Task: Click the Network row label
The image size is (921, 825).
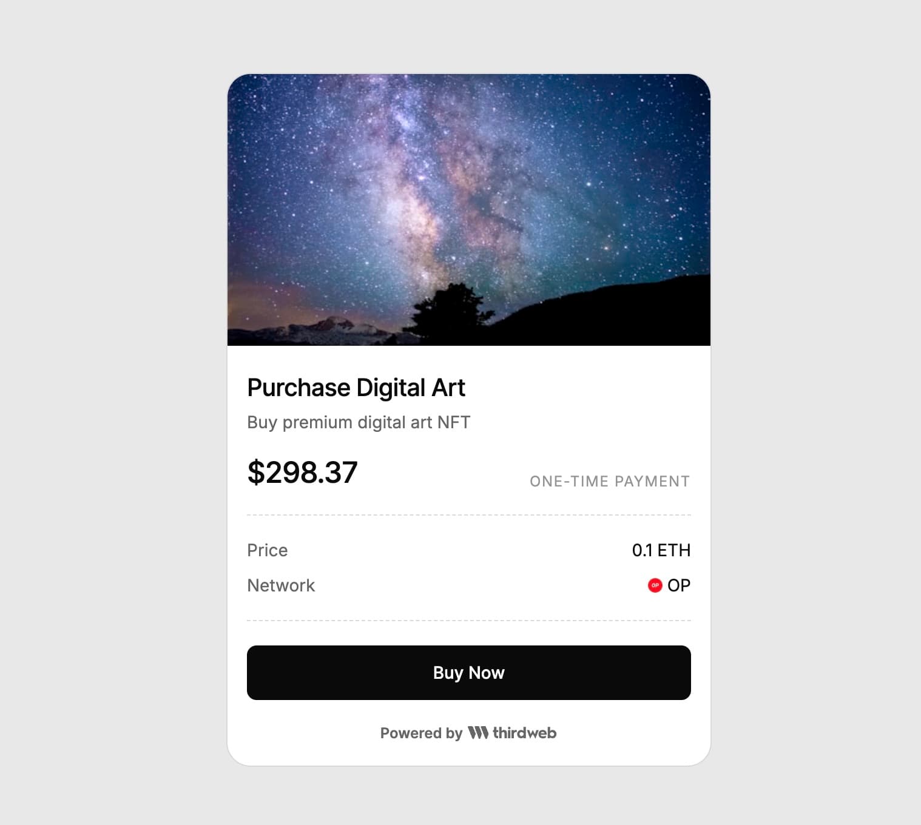Action: tap(281, 585)
